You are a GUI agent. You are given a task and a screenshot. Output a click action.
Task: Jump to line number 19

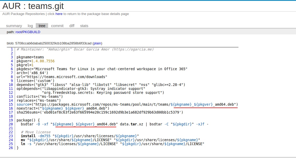pyautogui.click(x=11, y=120)
